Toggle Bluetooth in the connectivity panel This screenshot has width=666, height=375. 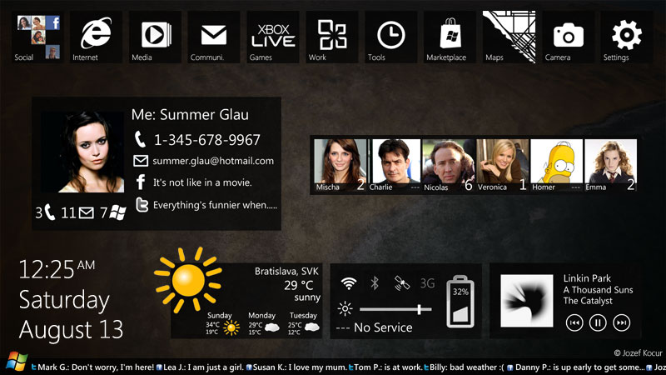coord(375,283)
